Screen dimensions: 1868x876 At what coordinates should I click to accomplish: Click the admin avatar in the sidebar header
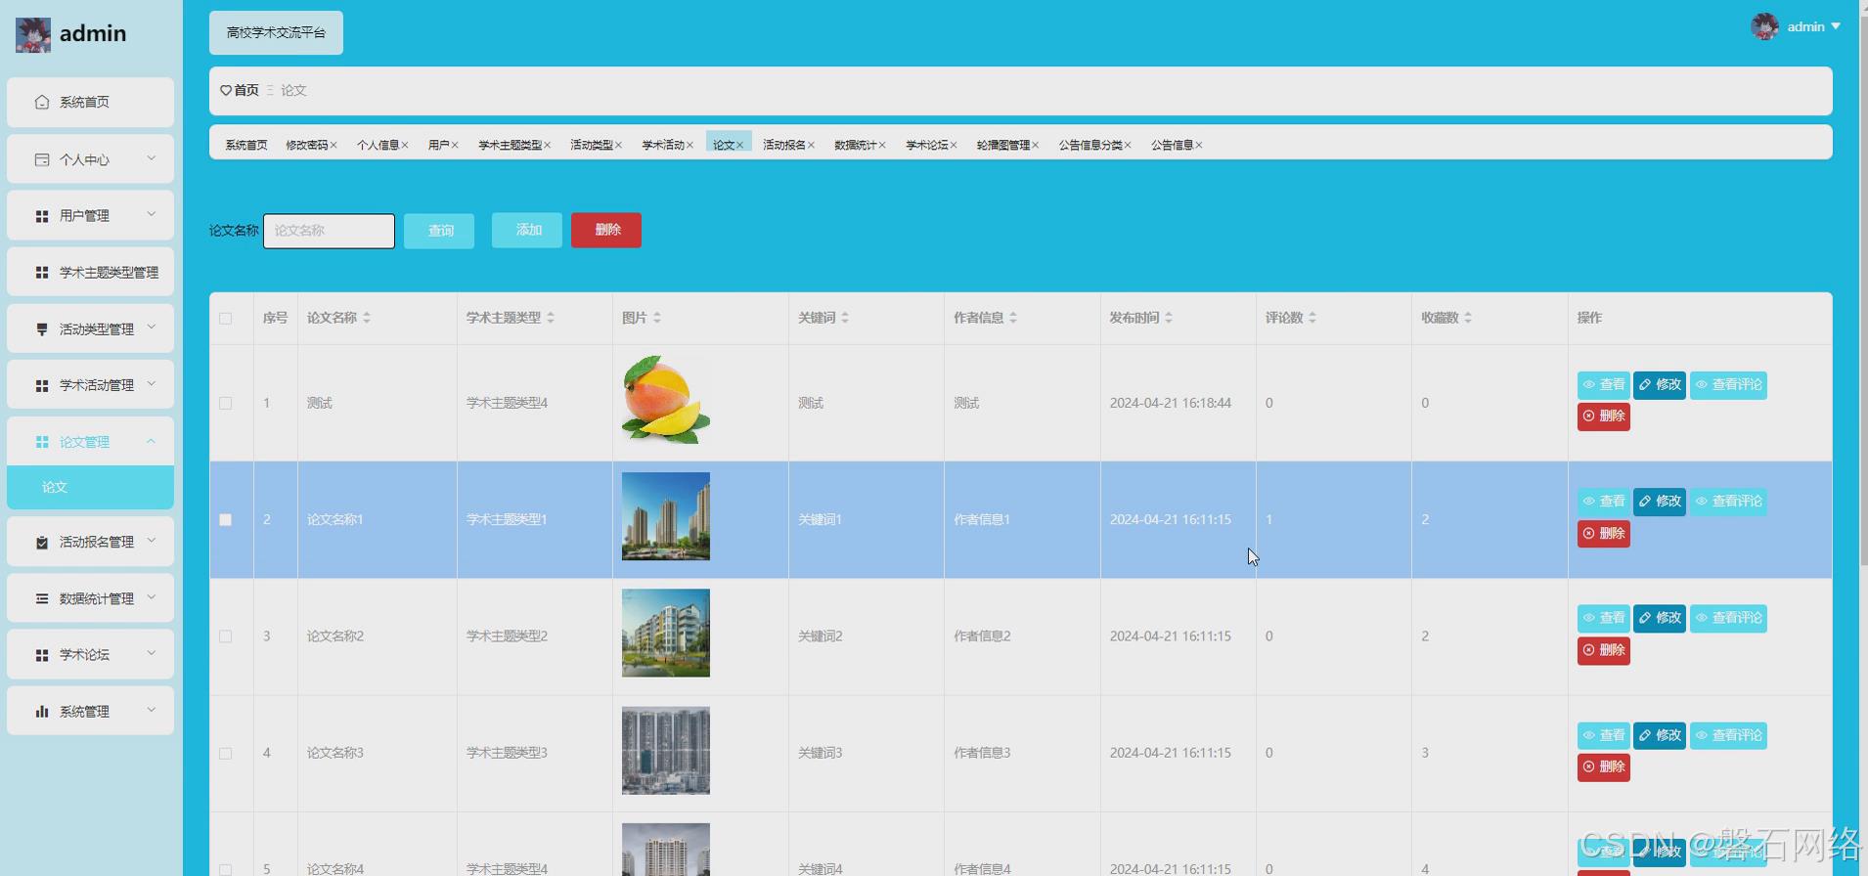coord(33,34)
